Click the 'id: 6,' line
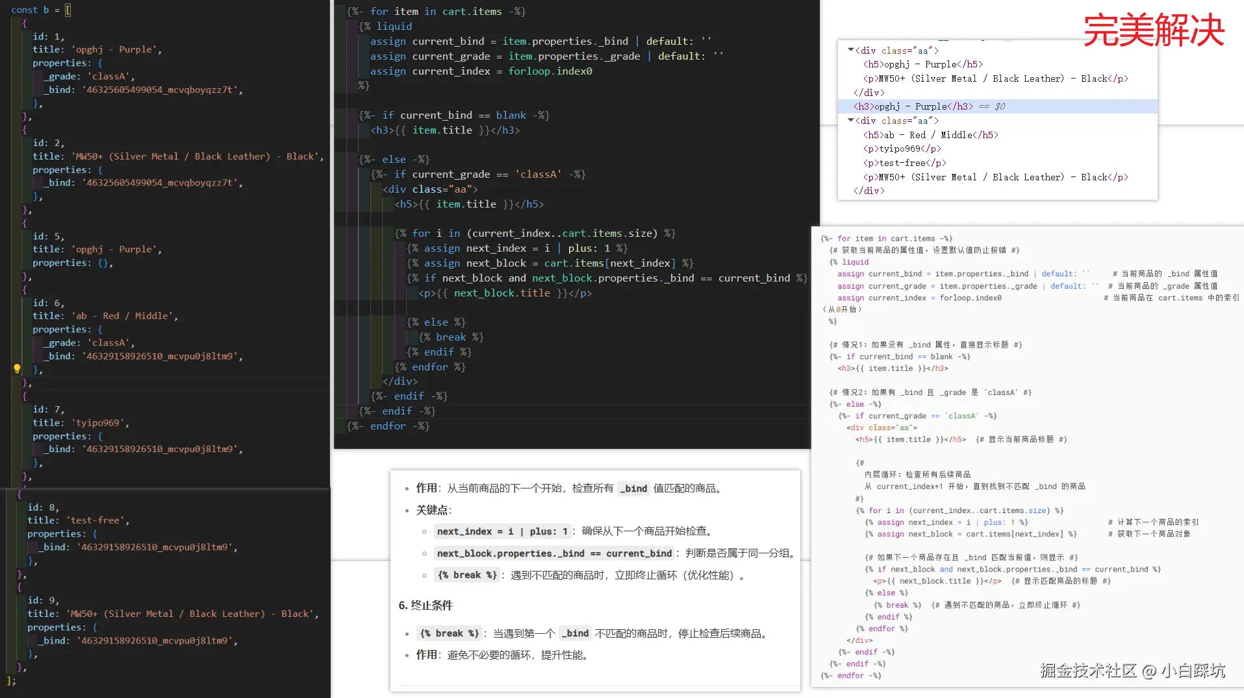The height and width of the screenshot is (698, 1244). tap(49, 303)
